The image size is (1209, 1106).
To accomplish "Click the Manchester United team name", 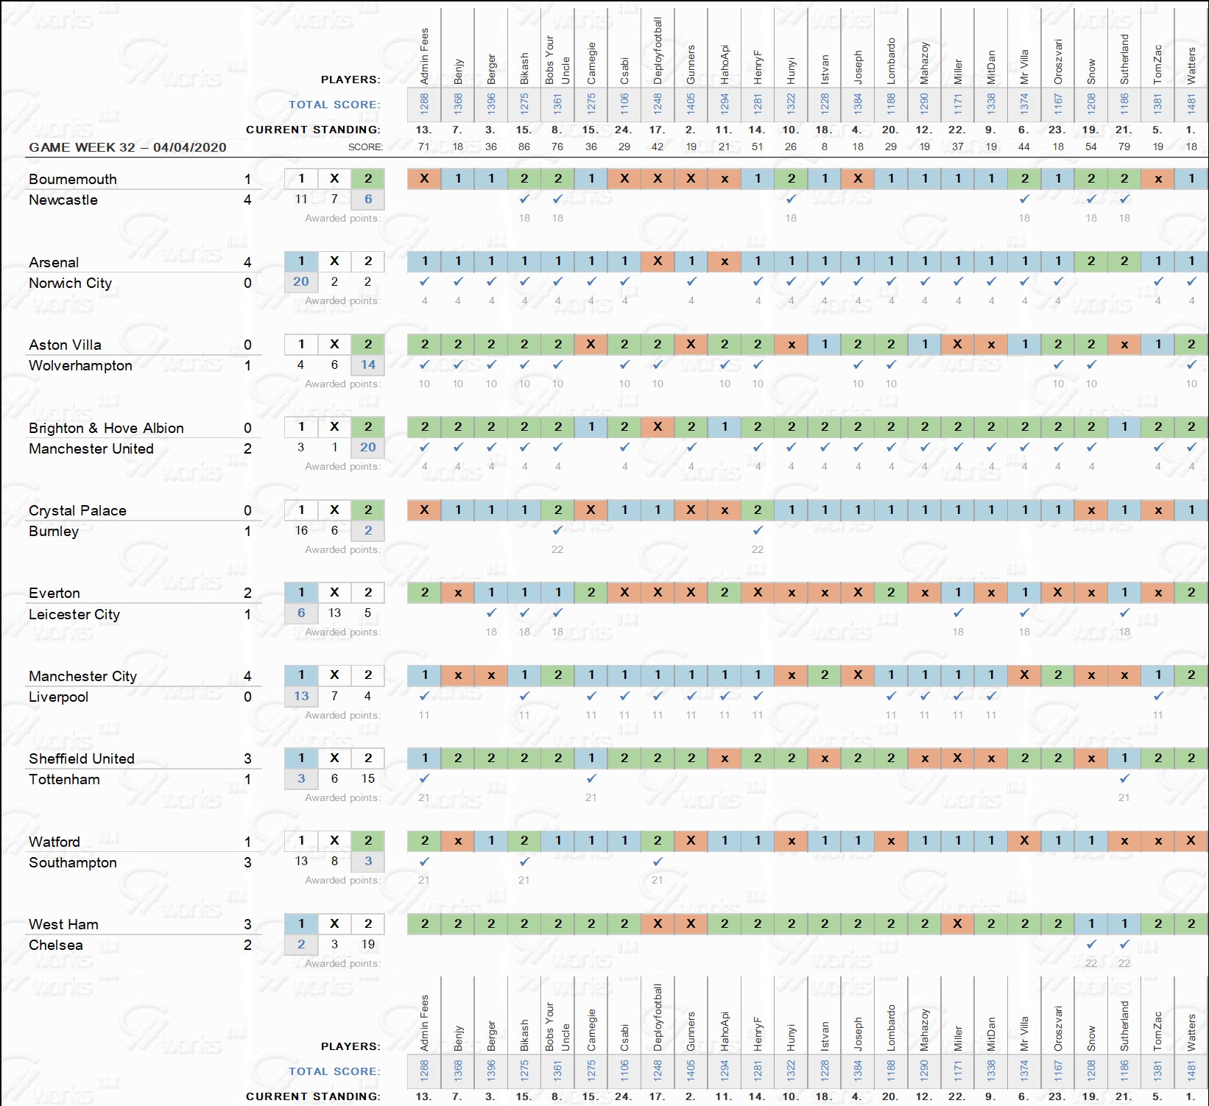I will point(91,448).
